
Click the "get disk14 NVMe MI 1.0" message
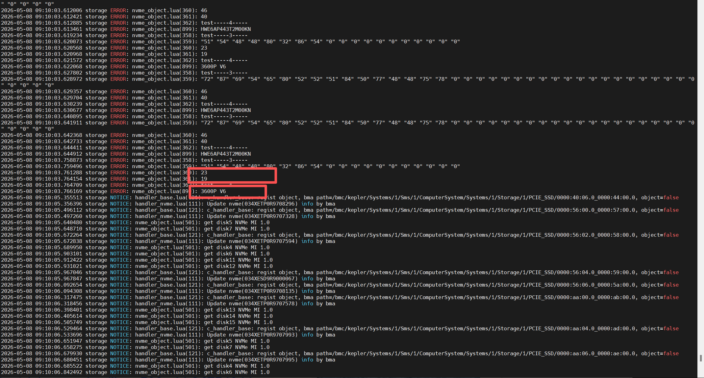tap(238, 316)
